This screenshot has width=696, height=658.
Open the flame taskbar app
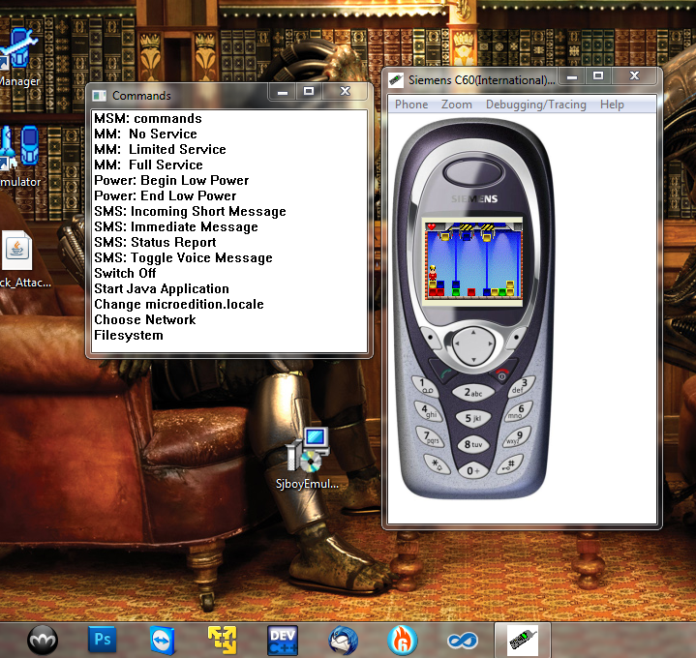point(402,641)
